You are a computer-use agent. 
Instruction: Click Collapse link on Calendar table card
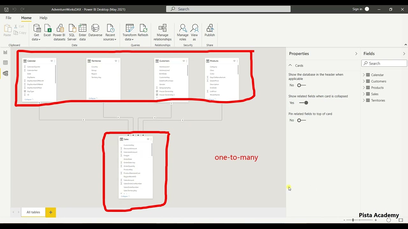click(x=29, y=100)
